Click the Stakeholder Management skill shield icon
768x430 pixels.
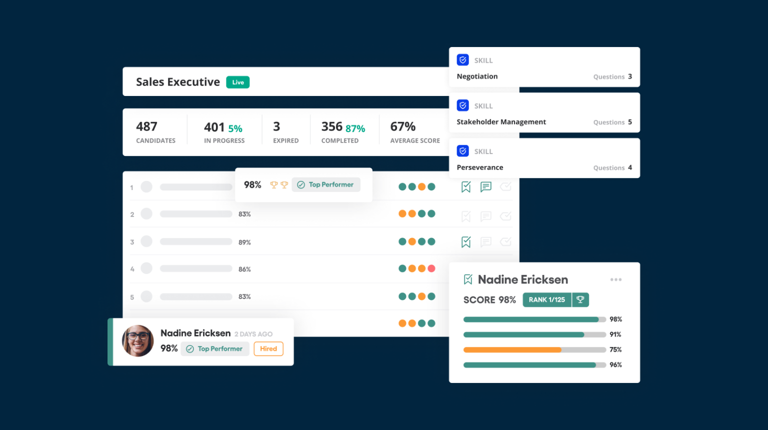pyautogui.click(x=462, y=105)
